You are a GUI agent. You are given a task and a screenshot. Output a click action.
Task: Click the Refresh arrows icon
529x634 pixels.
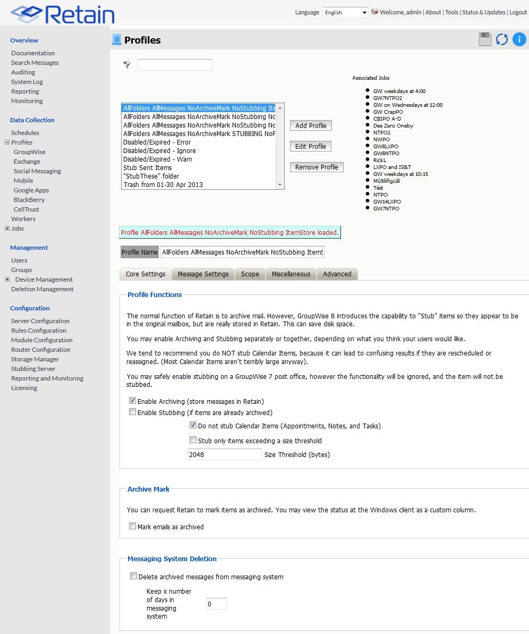click(502, 39)
